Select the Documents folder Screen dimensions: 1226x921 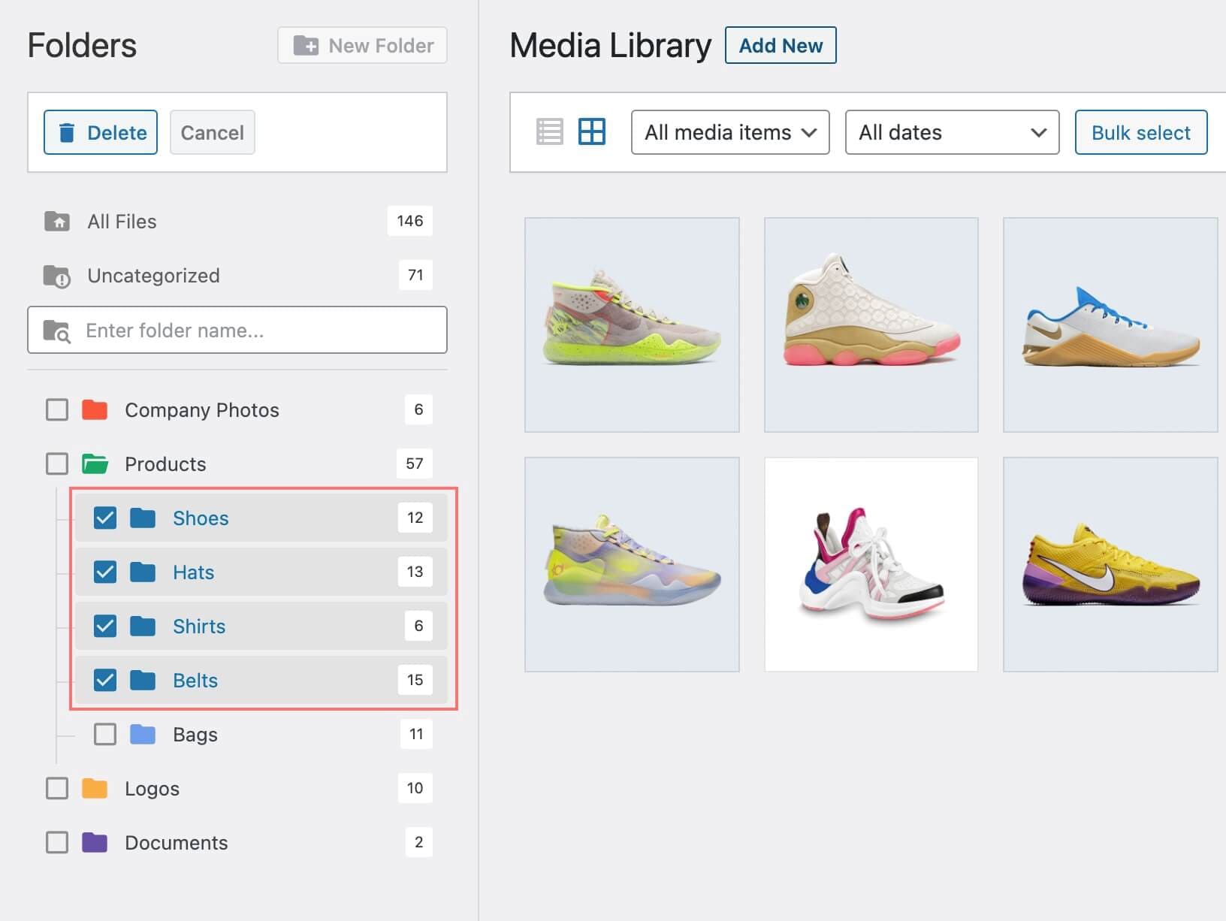coord(176,842)
